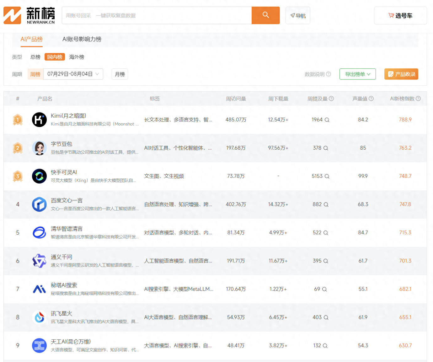This screenshot has width=433, height=362.
Task: Click the 文生图、文生视频 tags cell
Action: [164, 176]
